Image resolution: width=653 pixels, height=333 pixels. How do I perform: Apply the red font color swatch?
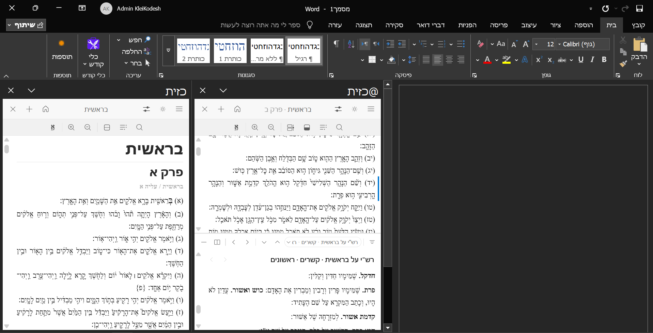[x=487, y=60]
